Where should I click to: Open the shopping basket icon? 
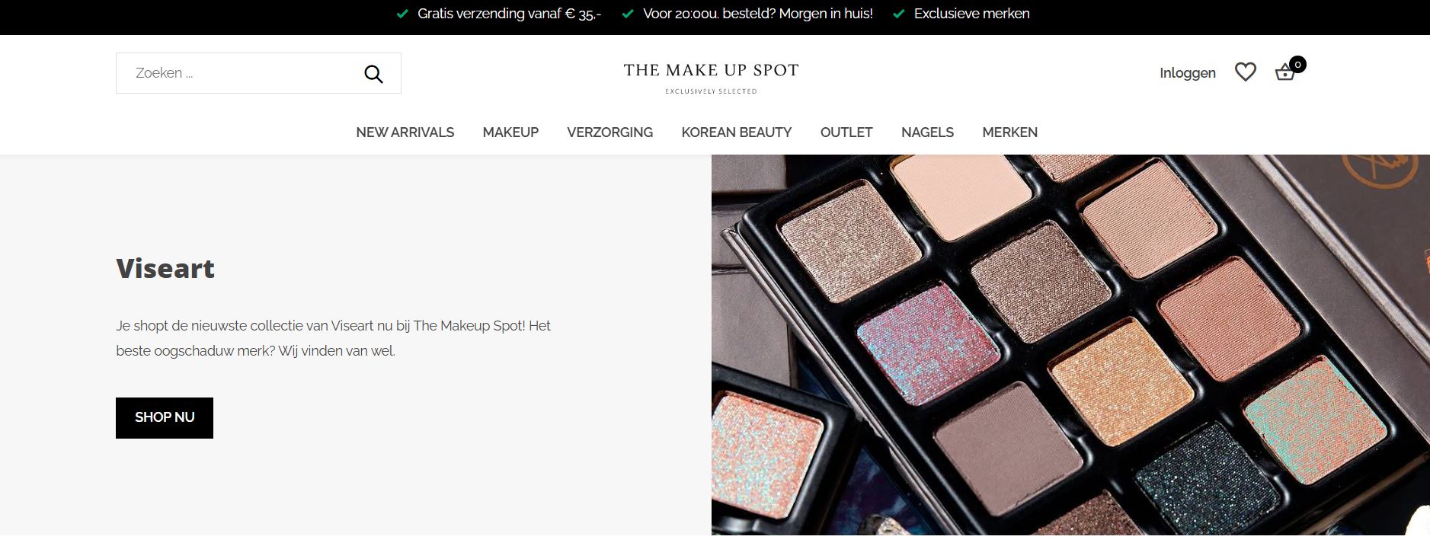[x=1284, y=72]
